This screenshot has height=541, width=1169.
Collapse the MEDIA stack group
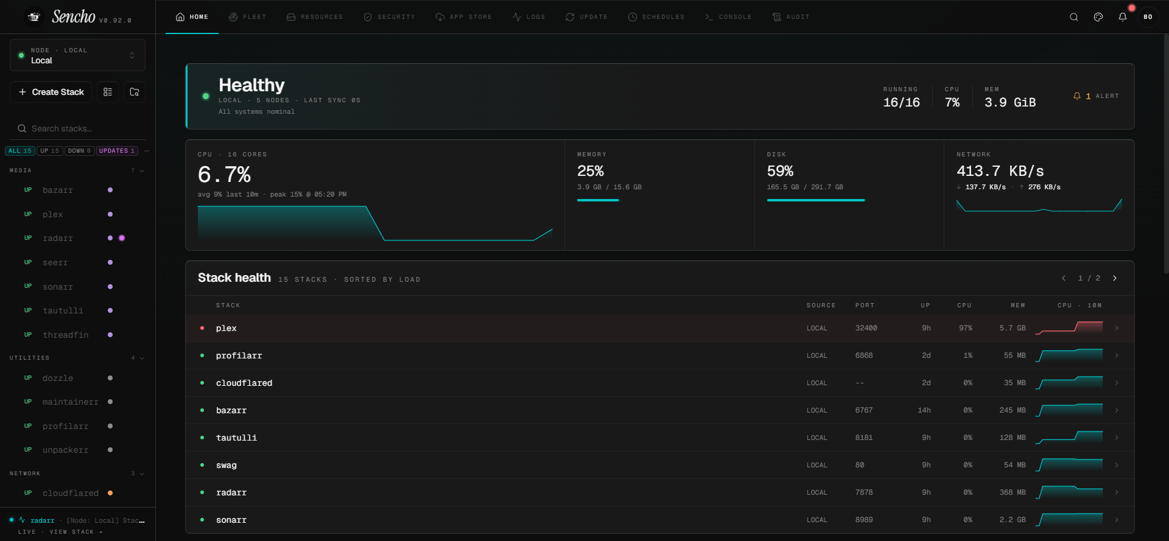(x=142, y=170)
